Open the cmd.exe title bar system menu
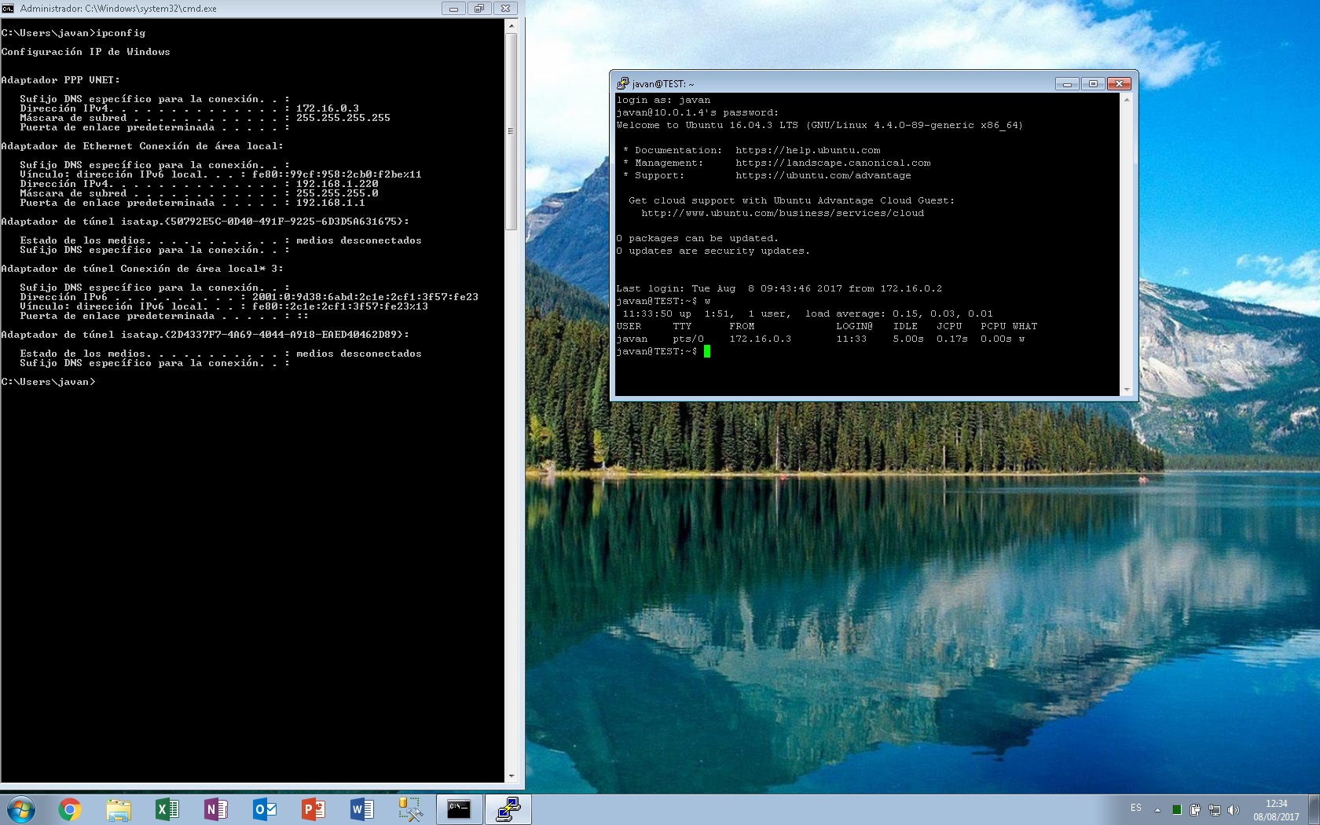Viewport: 1320px width, 825px height. click(x=8, y=9)
